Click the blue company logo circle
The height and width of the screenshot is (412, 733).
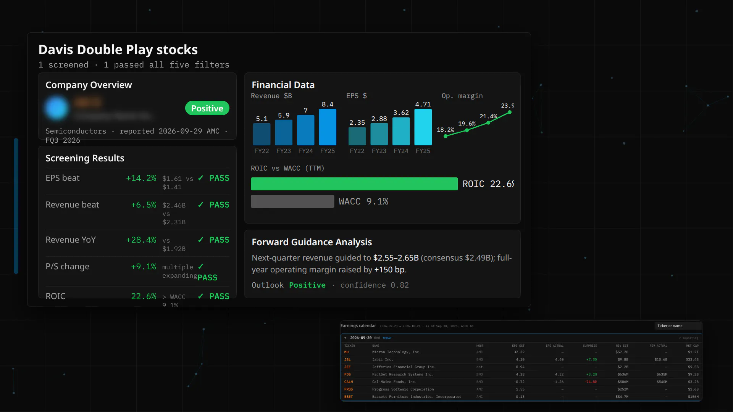click(x=57, y=108)
